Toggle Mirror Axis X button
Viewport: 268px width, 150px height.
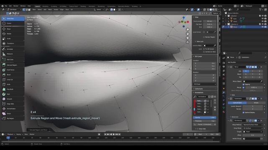tap(246, 71)
